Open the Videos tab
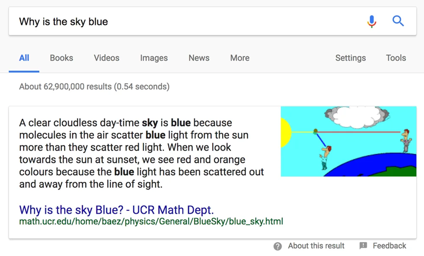 coord(106,58)
